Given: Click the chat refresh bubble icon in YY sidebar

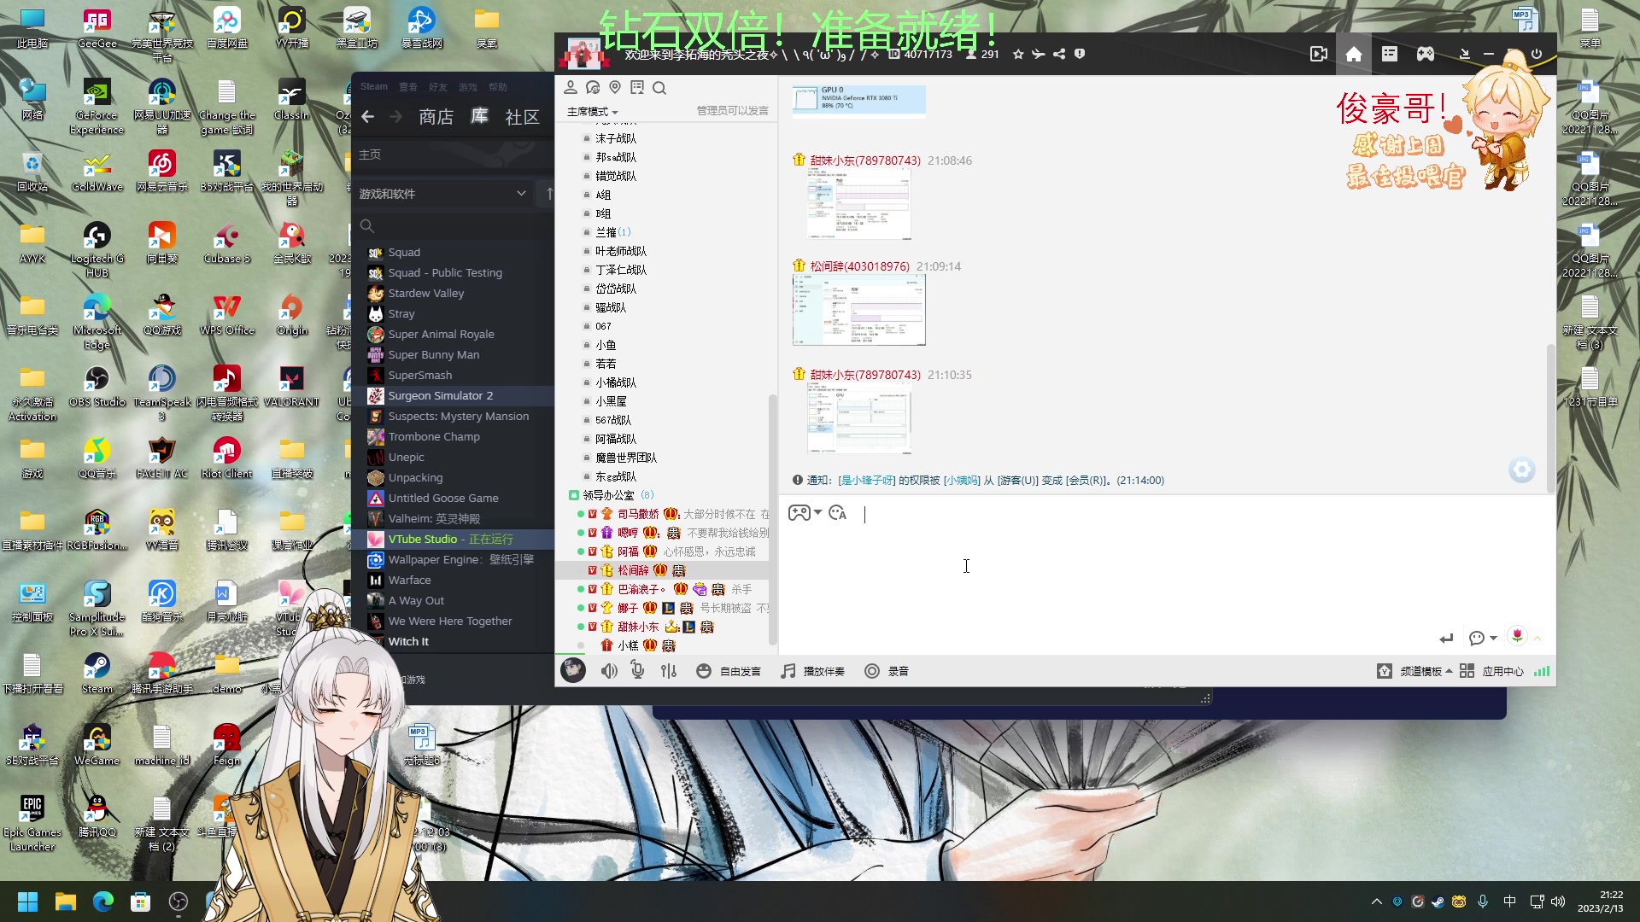Looking at the screenshot, I should pos(593,88).
